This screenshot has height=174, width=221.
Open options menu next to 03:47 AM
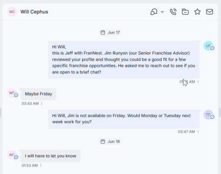pos(198,132)
